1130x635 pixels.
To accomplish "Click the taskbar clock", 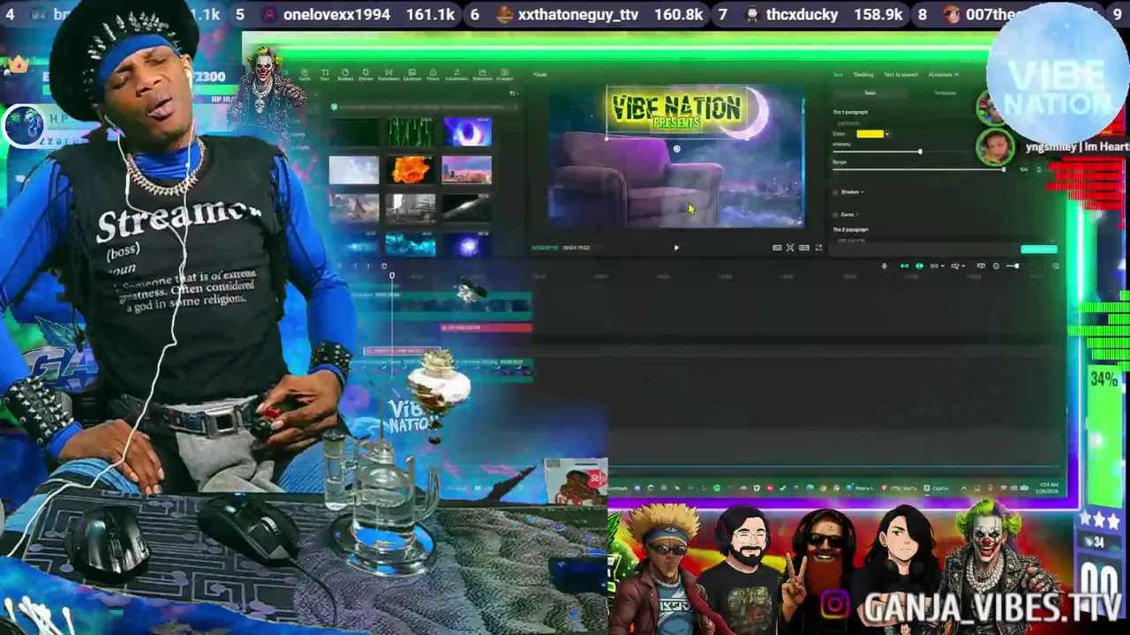I will (x=1048, y=488).
